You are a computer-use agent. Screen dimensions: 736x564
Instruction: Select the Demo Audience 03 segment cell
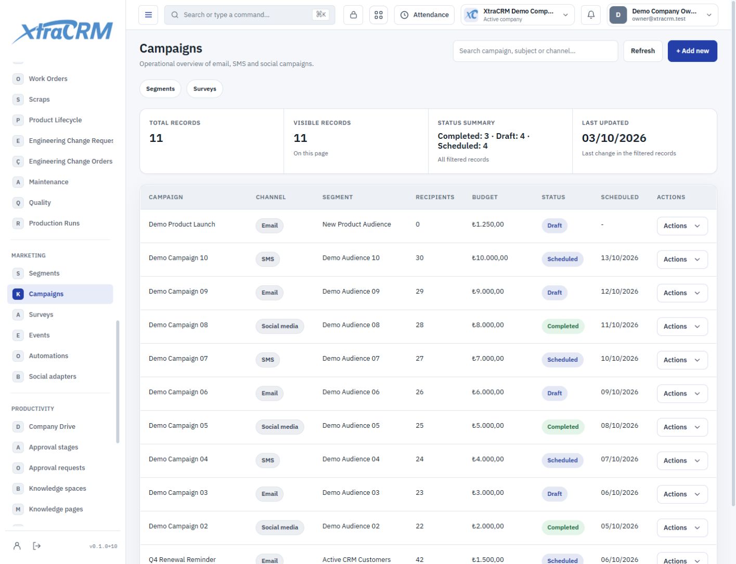coord(351,493)
